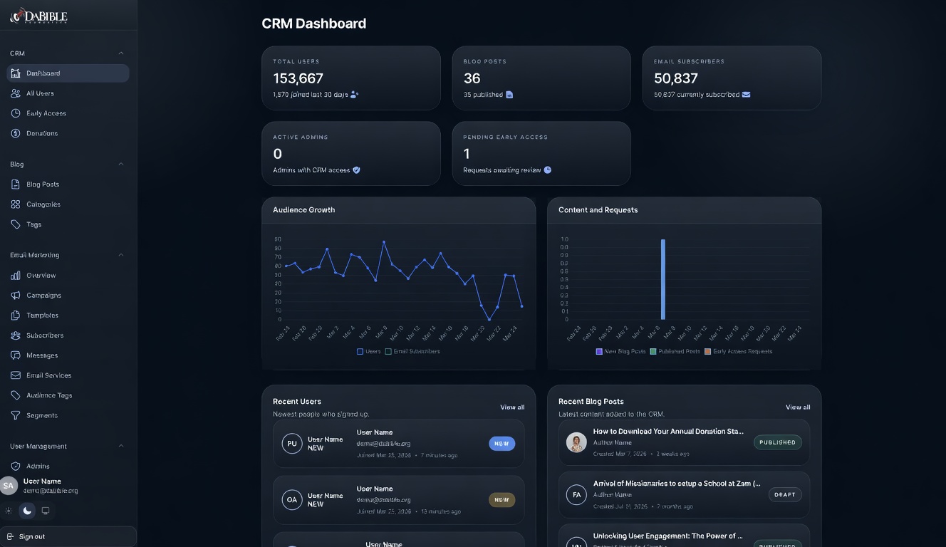Click the verified shield icon in Active Admins
This screenshot has height=547, width=946.
coord(356,170)
